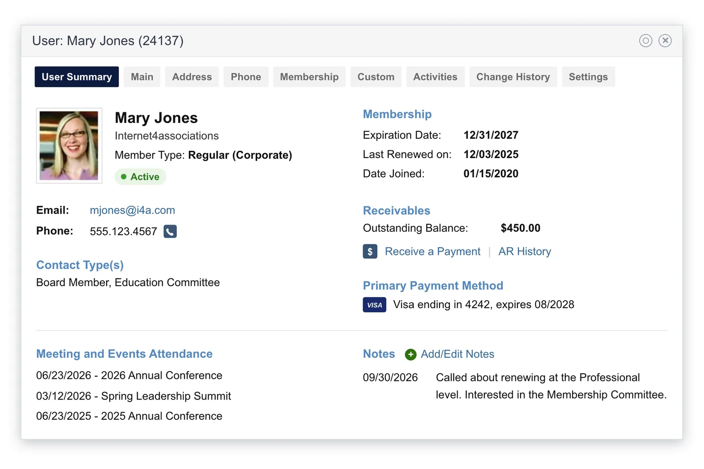Open the Change History tab
The image size is (704, 469).
[x=513, y=77]
